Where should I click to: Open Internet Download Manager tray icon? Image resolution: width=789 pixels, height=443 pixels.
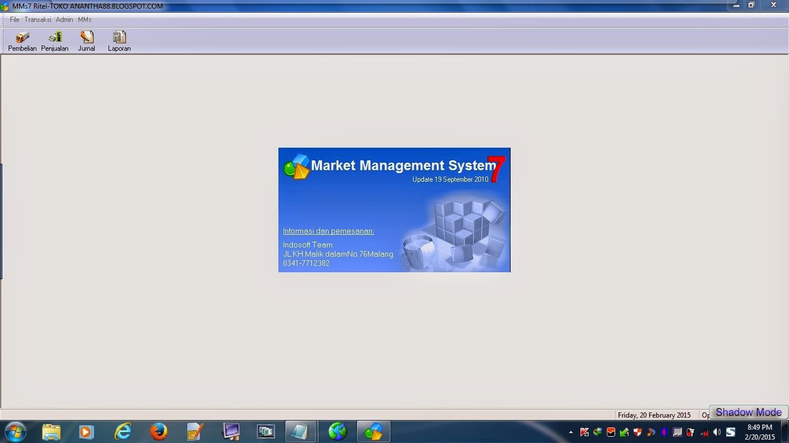click(598, 432)
